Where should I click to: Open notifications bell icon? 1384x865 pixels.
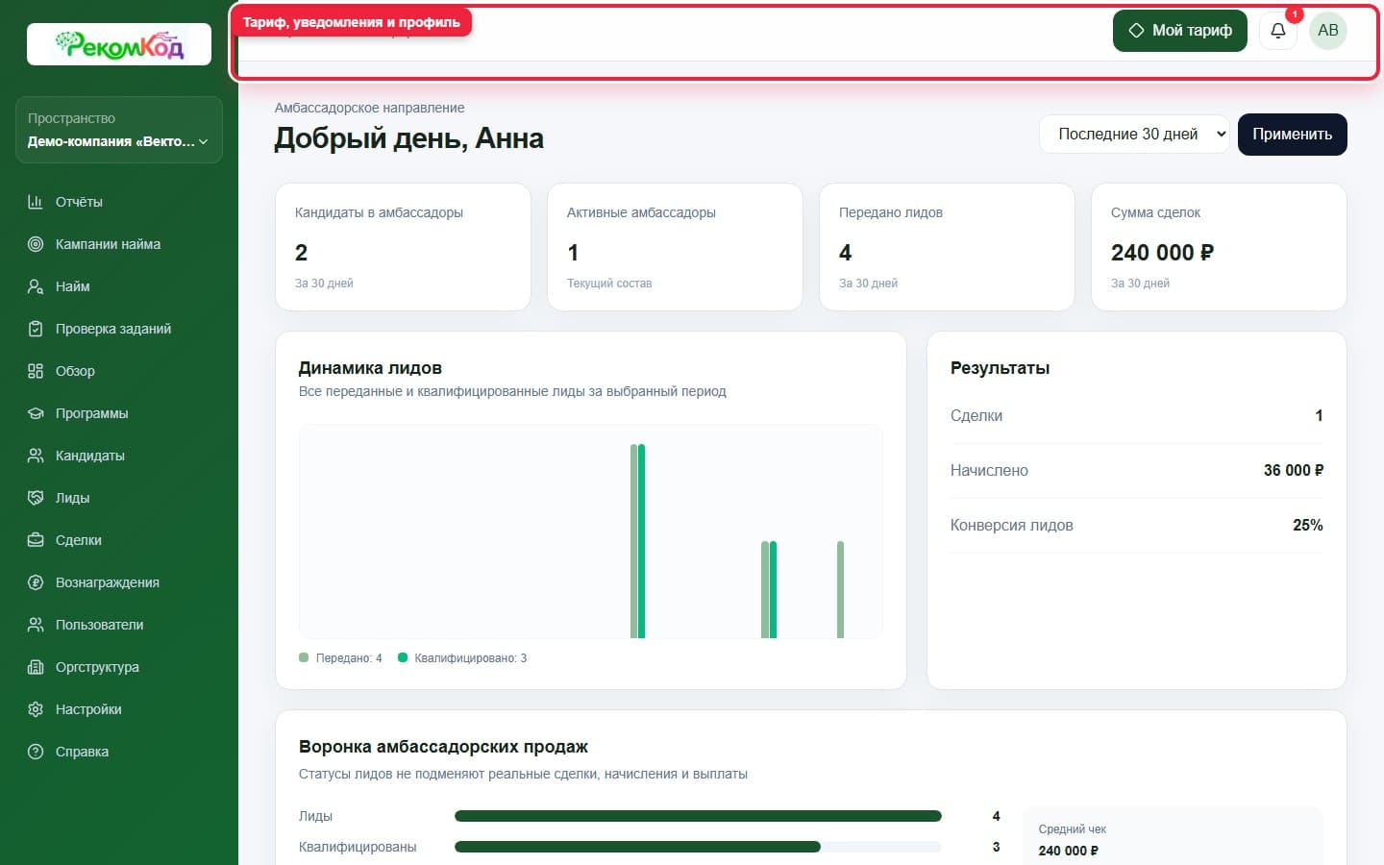[1278, 31]
